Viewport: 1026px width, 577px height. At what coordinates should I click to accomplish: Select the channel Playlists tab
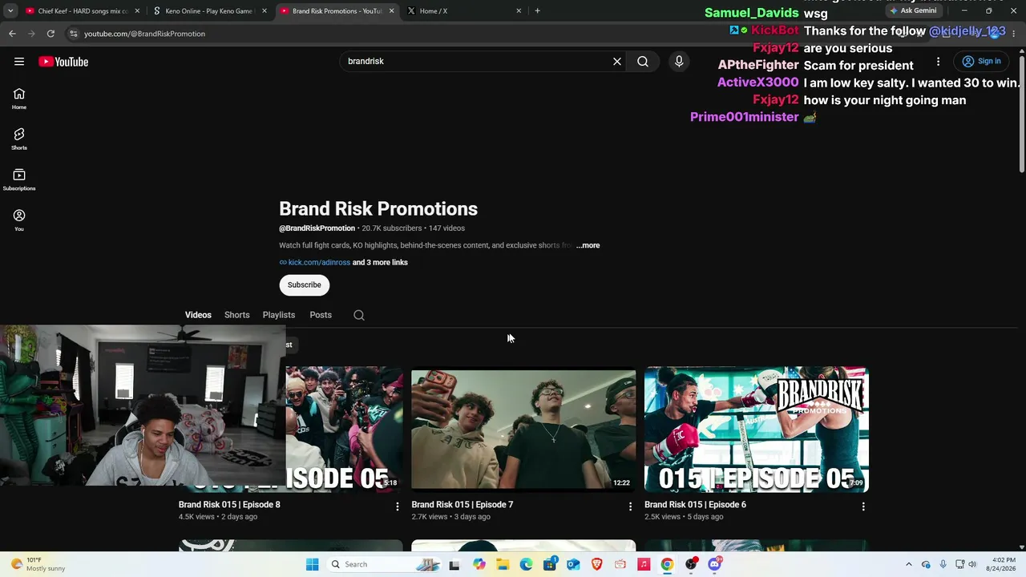pos(279,315)
